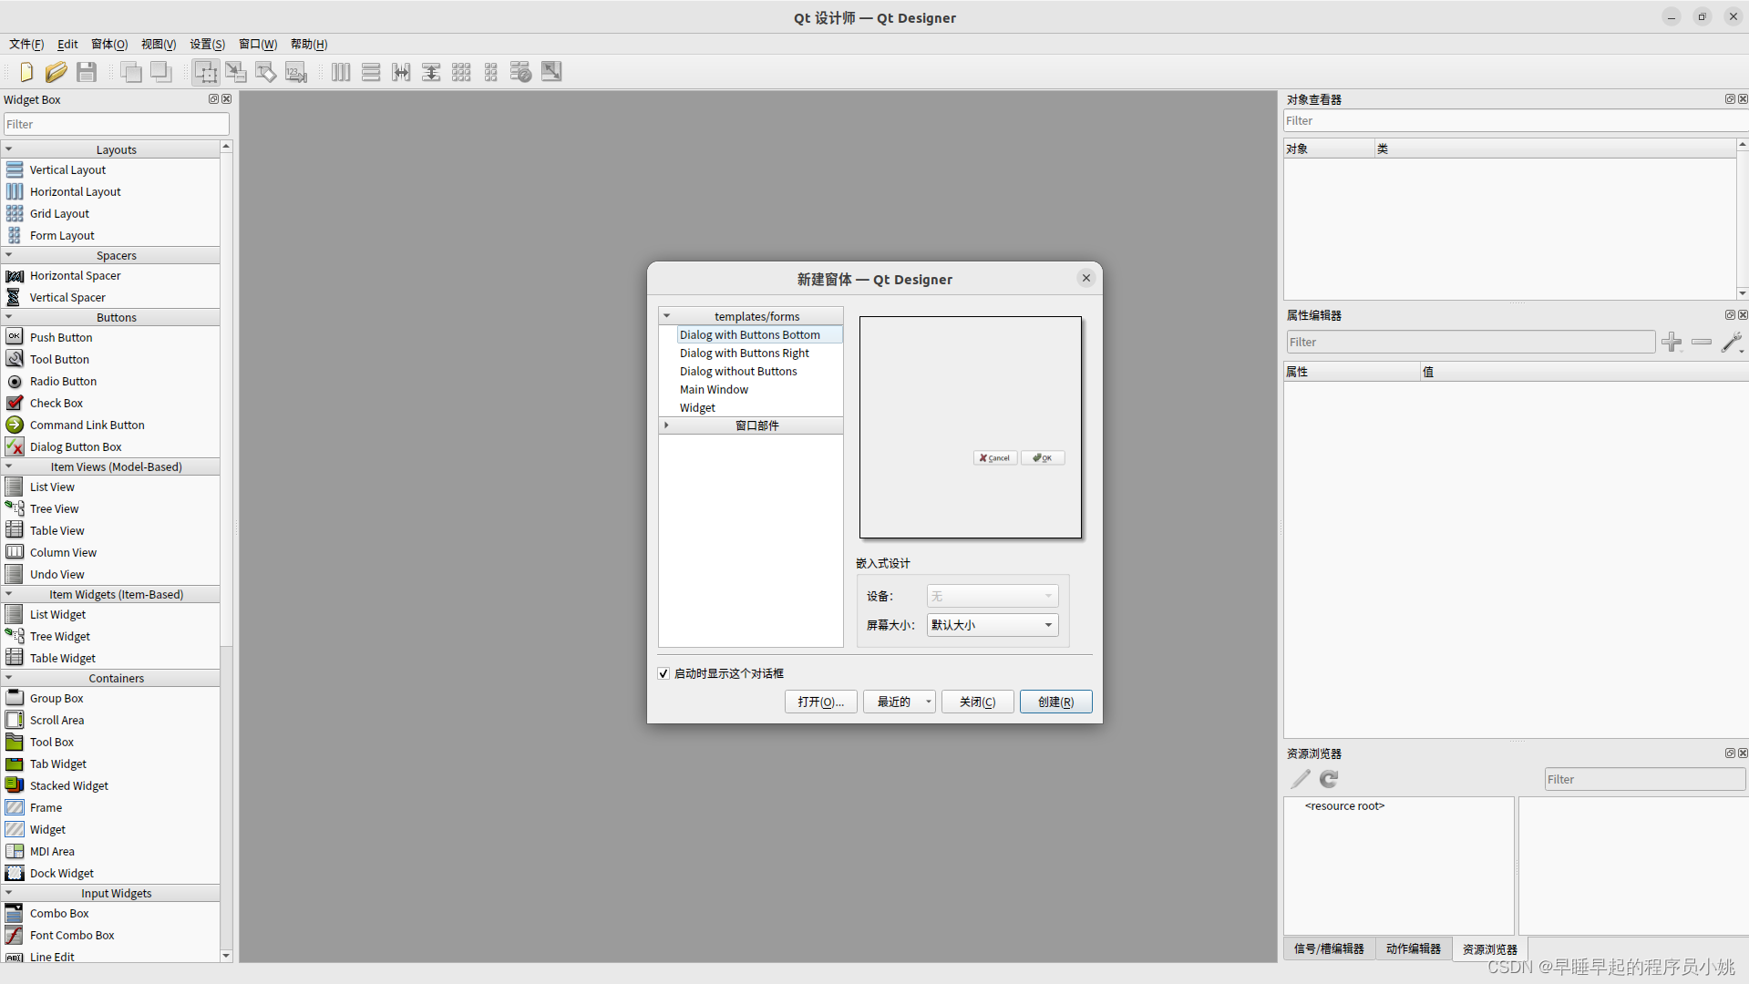Select the Edit Signals/Slots mode icon
This screenshot has width=1749, height=984.
(x=236, y=72)
